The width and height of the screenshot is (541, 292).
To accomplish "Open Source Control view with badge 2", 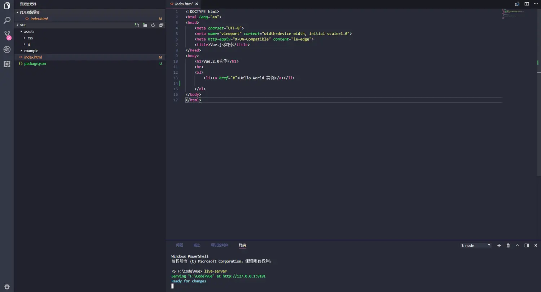I will [x=7, y=35].
